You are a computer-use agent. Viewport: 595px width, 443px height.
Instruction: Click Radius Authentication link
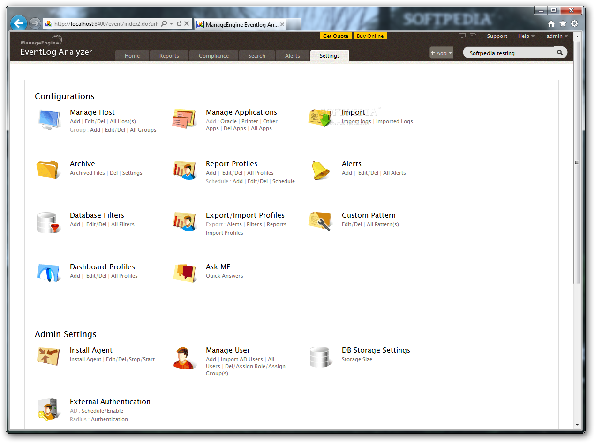click(x=109, y=419)
